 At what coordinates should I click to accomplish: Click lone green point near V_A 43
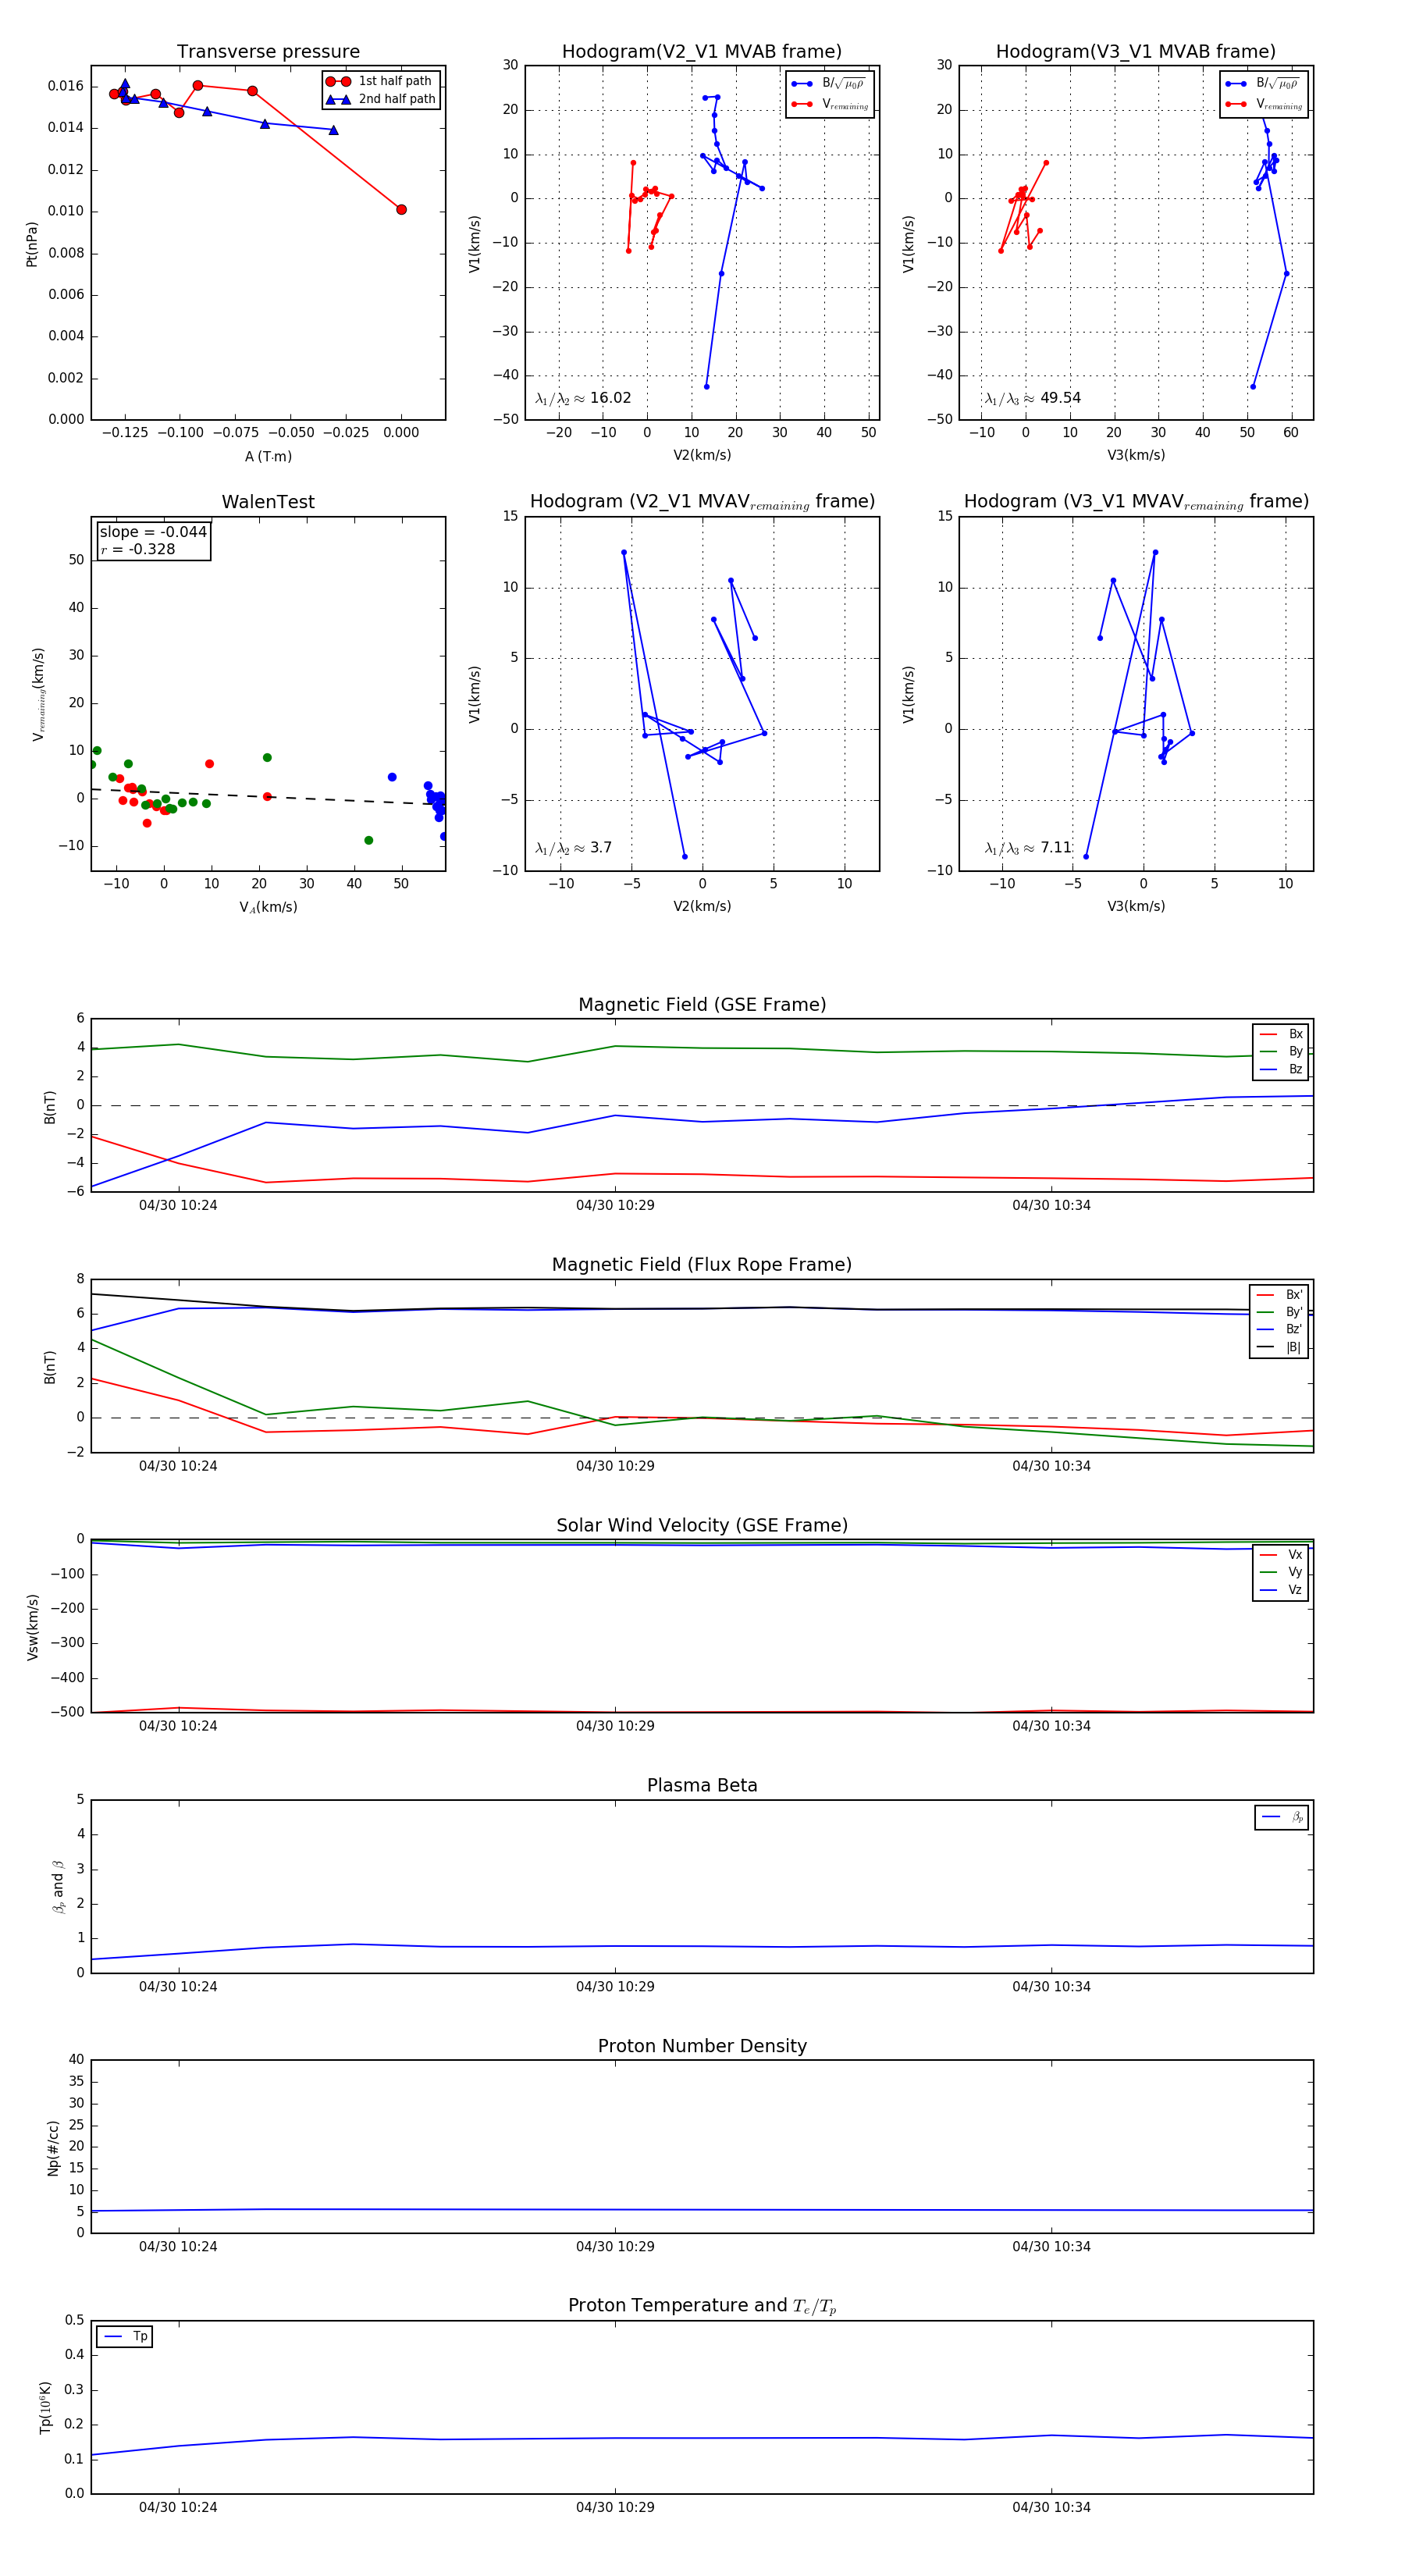[x=369, y=840]
